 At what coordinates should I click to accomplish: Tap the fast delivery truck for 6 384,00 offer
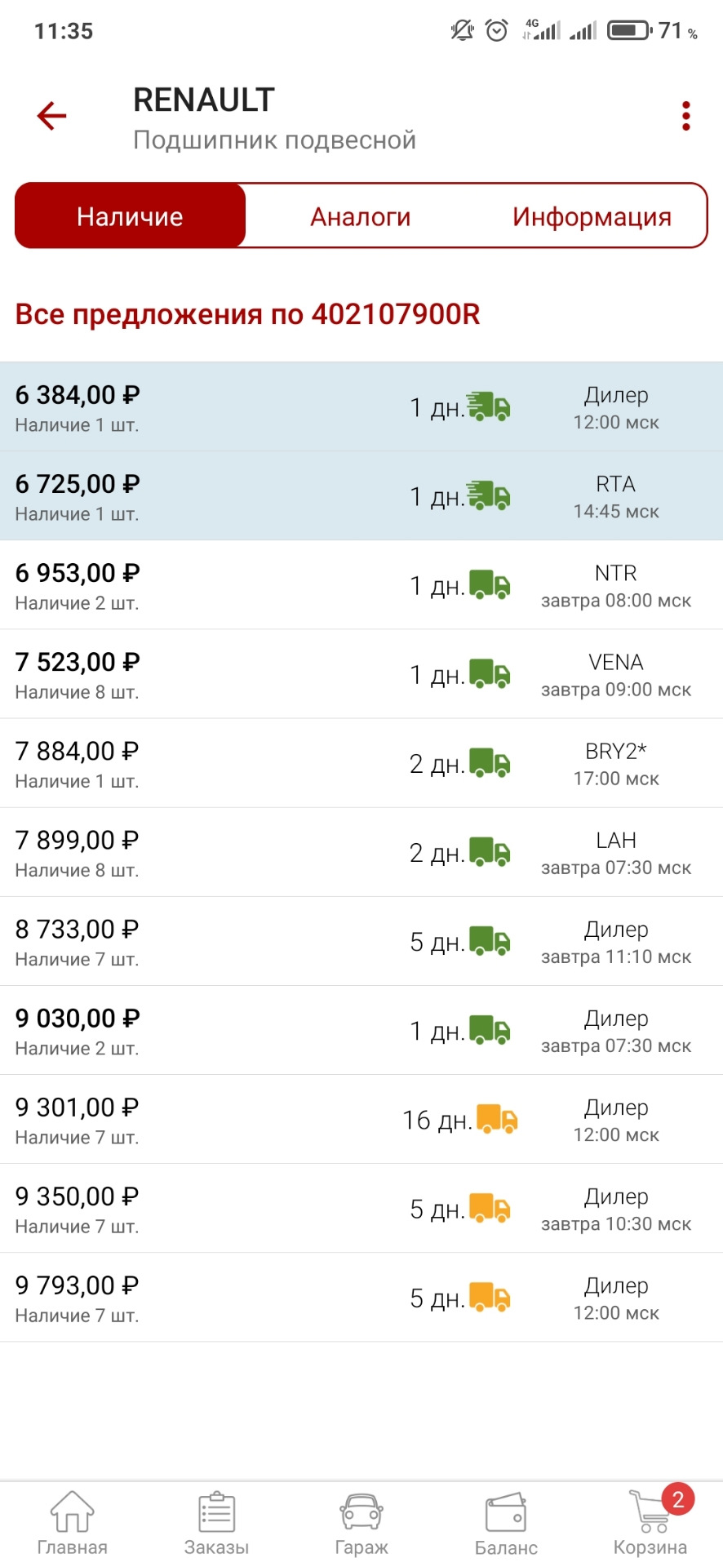489,406
